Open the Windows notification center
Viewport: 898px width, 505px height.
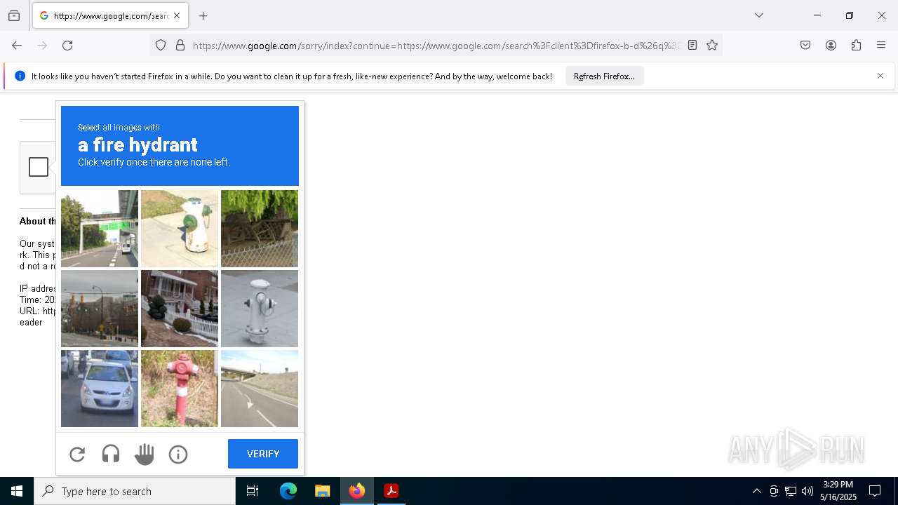tap(875, 491)
